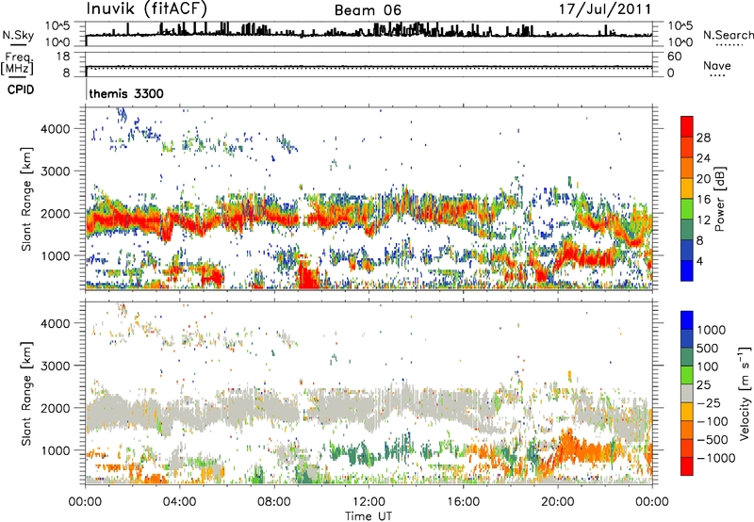754x522 pixels.
Task: Click the blue top of velocity colorbar
Action: [x=687, y=320]
